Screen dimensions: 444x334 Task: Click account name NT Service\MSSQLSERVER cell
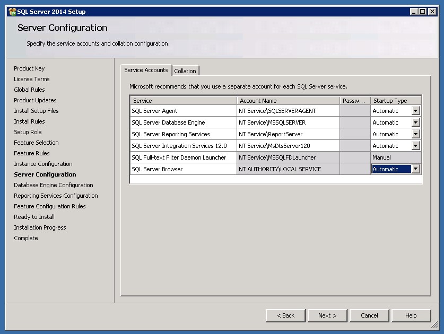288,122
